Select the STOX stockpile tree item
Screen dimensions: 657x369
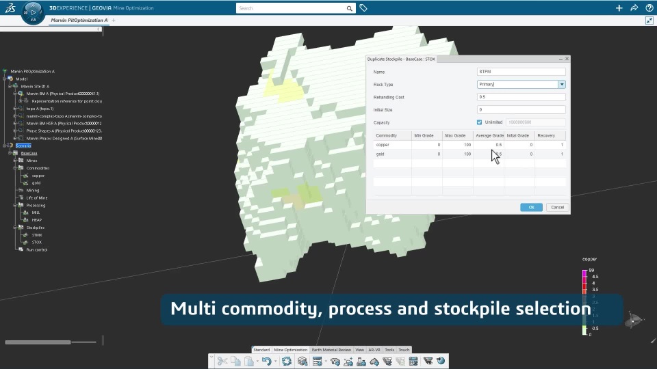coord(37,242)
